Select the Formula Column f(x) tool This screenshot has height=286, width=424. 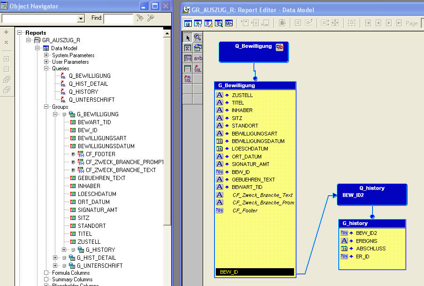click(188, 58)
